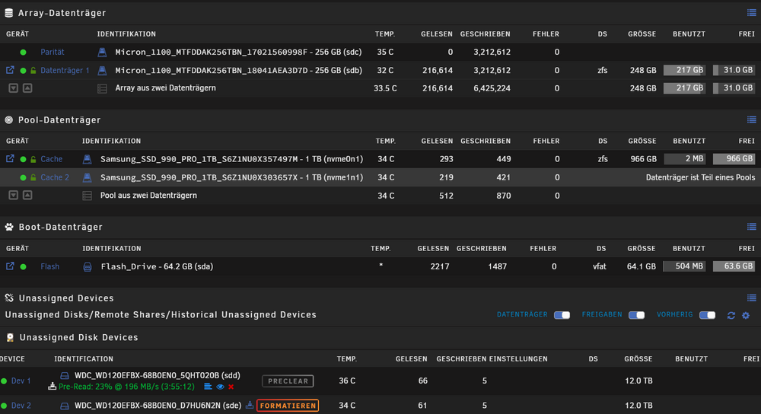The height and width of the screenshot is (414, 761).
Task: Open the Dev 2 device link
Action: 21,406
